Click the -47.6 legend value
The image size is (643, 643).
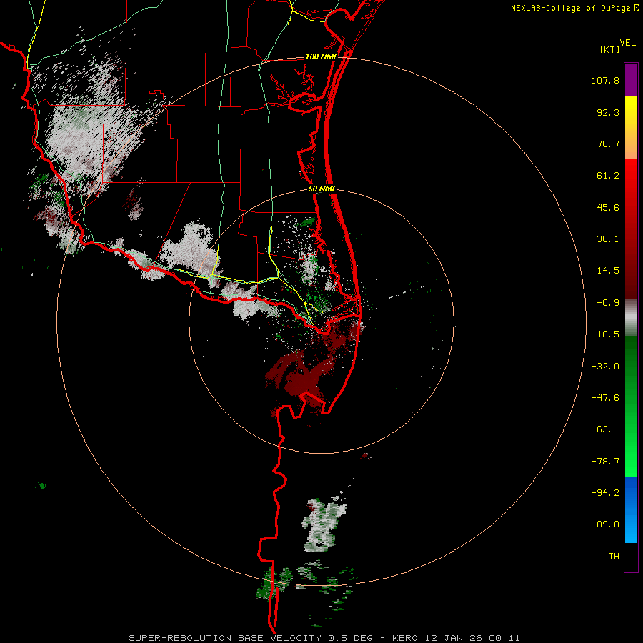click(x=605, y=398)
